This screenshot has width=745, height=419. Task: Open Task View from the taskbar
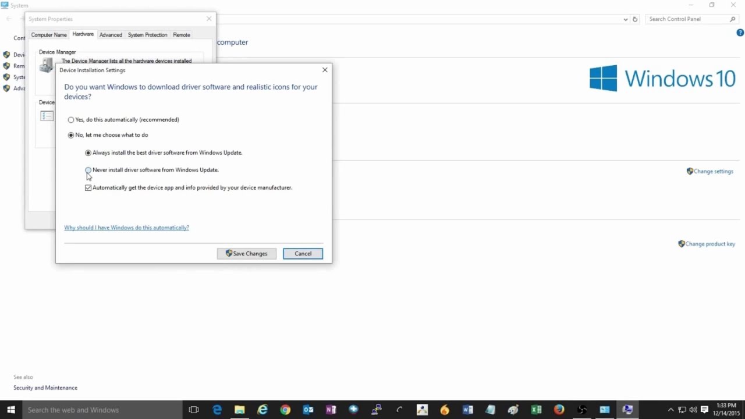point(194,410)
